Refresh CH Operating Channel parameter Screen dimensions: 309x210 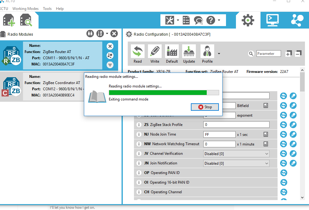tap(284, 192)
